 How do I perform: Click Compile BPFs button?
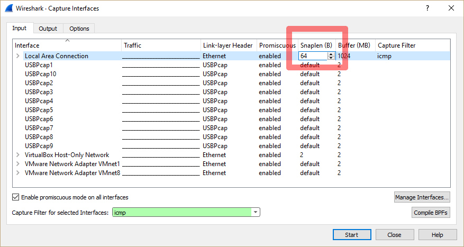point(431,213)
